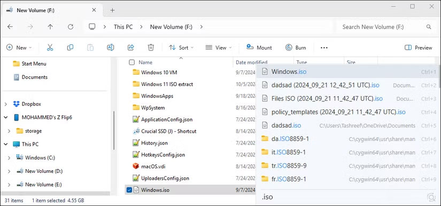This screenshot has width=441, height=206.
Task: Open Documents in sidebar
Action: tap(30, 77)
